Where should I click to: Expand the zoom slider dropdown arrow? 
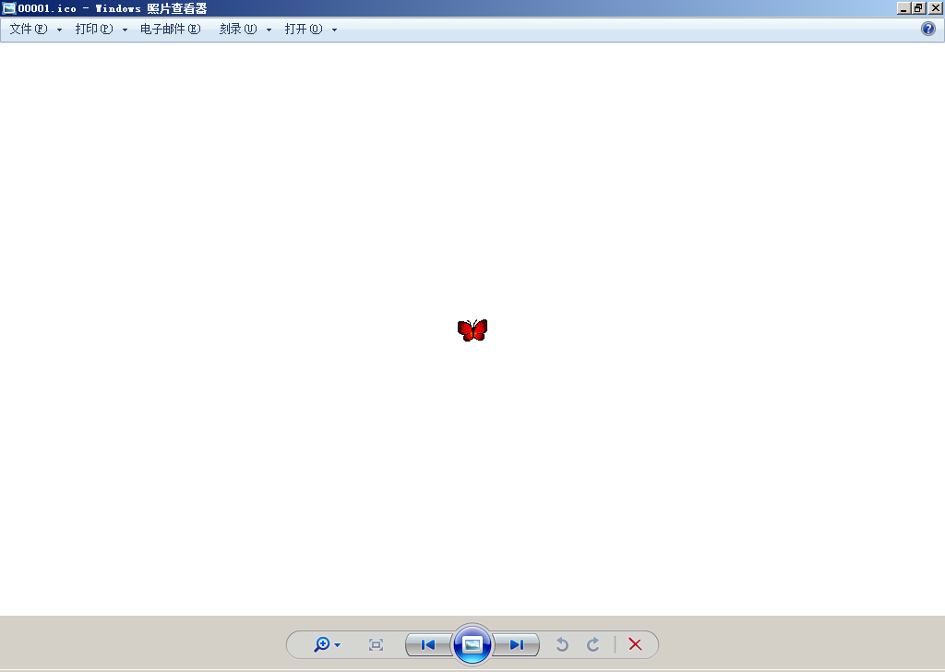click(x=338, y=645)
